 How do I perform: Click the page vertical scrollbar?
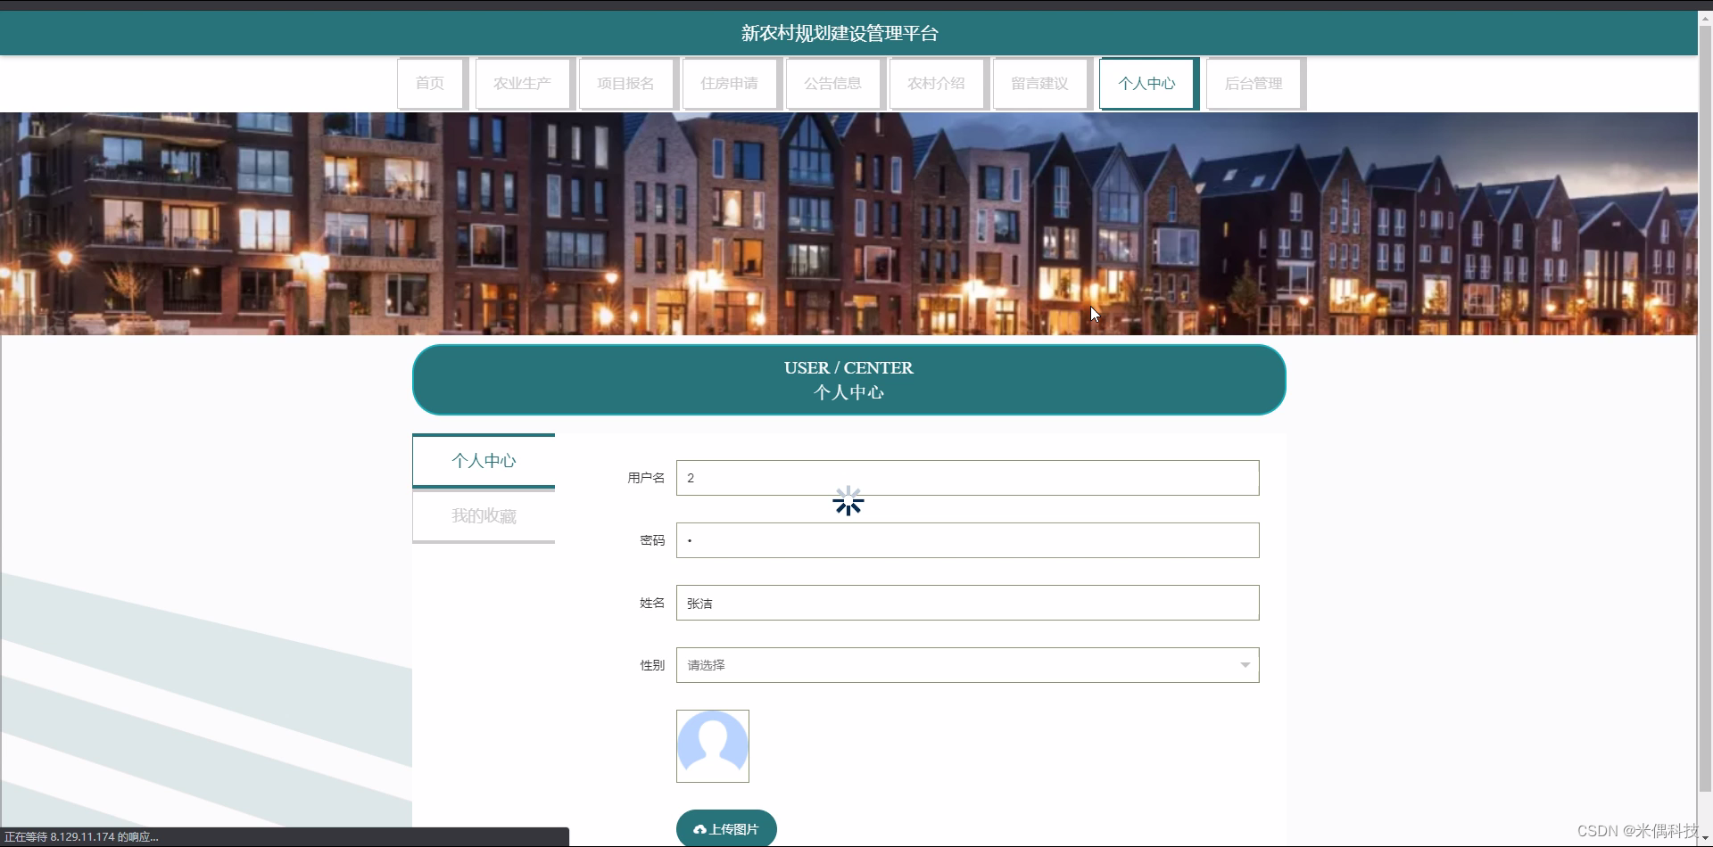[x=1705, y=409]
